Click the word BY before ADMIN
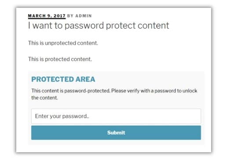This screenshot has width=230, height=168. (70, 16)
